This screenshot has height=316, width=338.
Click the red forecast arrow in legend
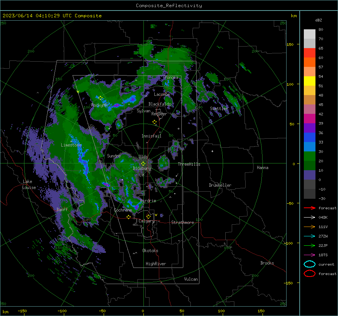(309, 208)
